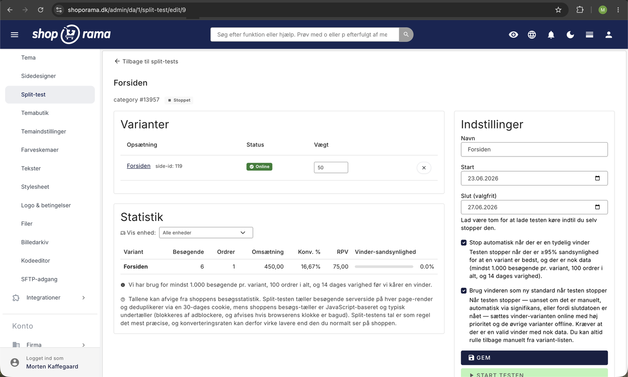This screenshot has width=628, height=377.
Task: Click the eye preview icon in header
Action: 513,35
